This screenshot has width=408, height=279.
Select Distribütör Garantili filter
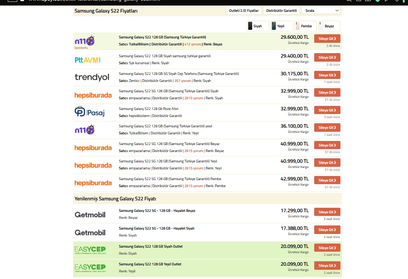coord(282,11)
